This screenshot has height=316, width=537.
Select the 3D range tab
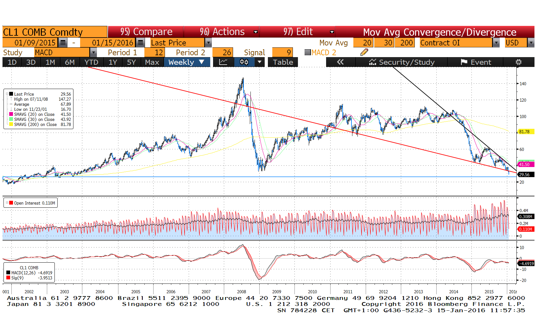[x=31, y=62]
